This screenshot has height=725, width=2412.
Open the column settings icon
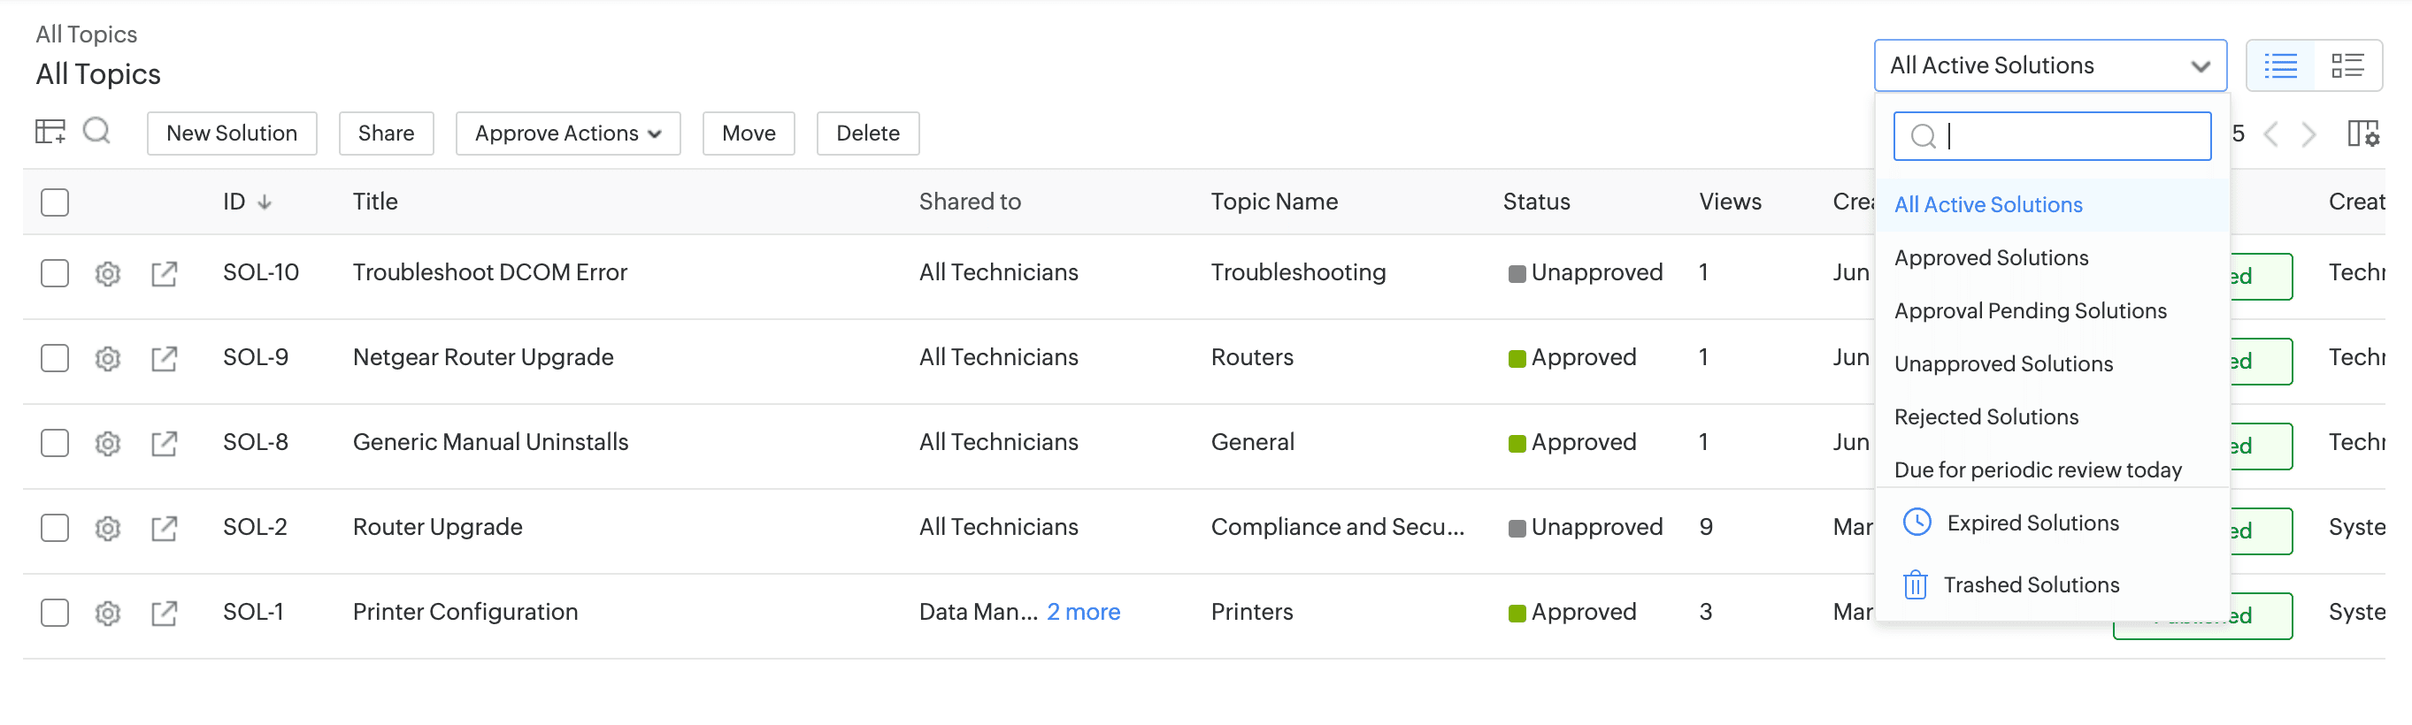[2362, 134]
